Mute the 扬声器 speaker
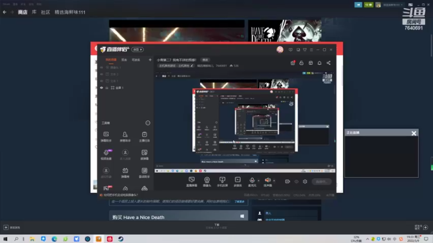The image size is (433, 243). (x=267, y=182)
